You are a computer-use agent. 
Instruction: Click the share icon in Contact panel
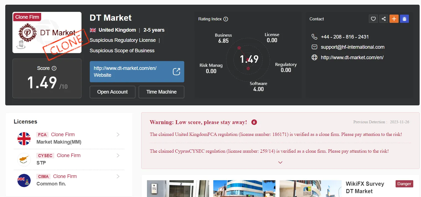point(384,19)
